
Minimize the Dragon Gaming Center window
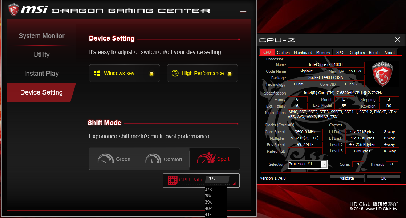tap(243, 12)
